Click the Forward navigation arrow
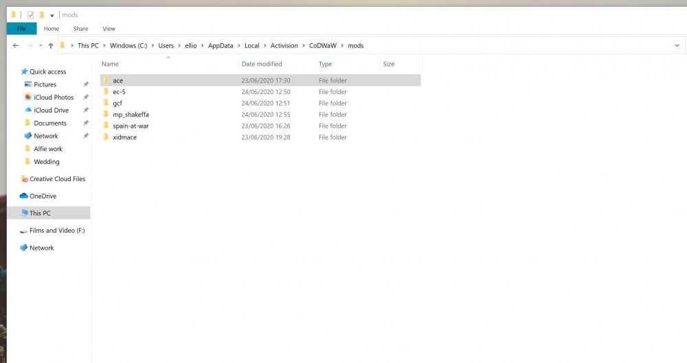Screen dimensions: 687x363 click(29, 46)
